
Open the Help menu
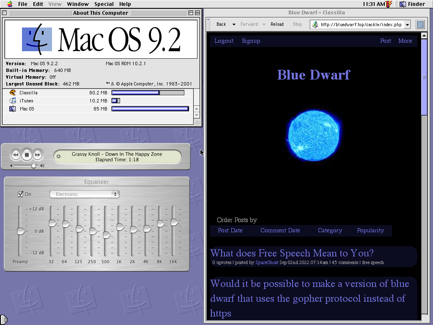[x=125, y=4]
